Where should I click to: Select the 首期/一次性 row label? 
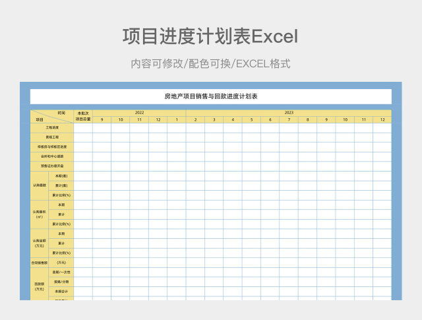pyautogui.click(x=61, y=272)
